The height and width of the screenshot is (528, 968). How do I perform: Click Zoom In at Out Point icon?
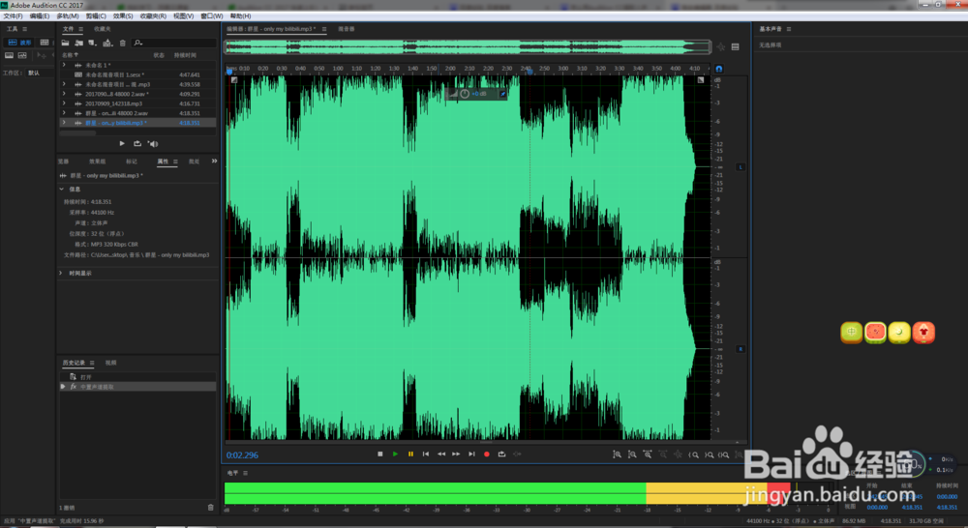coord(710,455)
